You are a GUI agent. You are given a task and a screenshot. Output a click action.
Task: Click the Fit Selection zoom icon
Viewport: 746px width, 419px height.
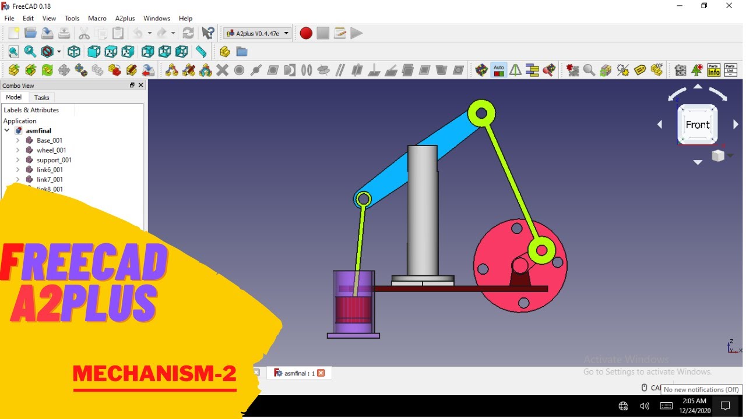click(x=30, y=52)
